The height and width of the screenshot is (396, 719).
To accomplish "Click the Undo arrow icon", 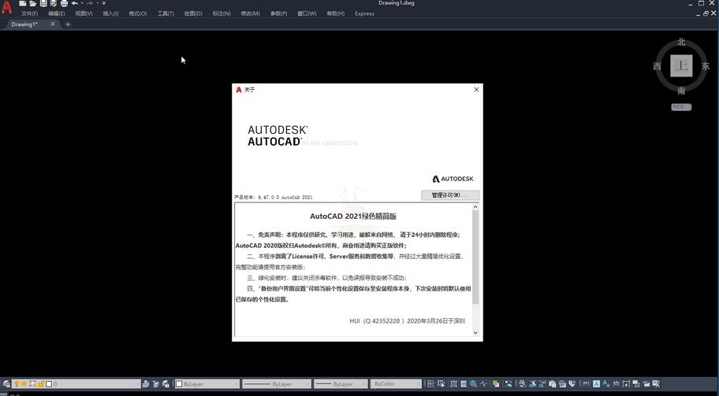I will pos(74,3).
